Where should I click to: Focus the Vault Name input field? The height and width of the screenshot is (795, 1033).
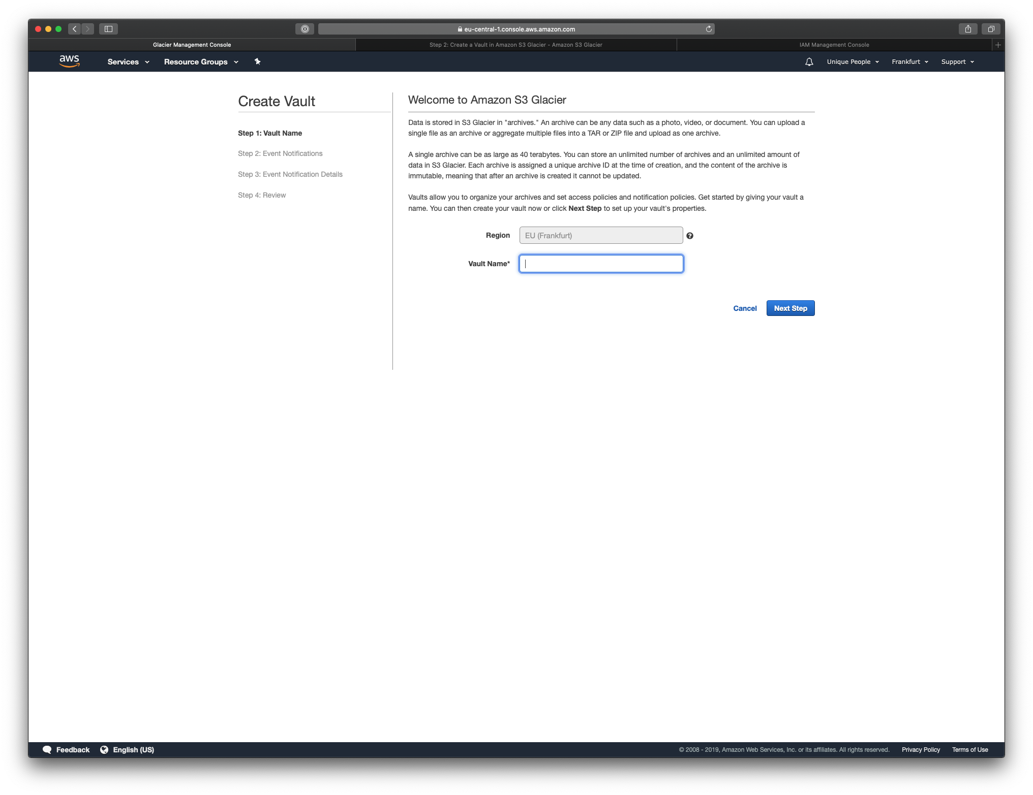[x=601, y=264]
